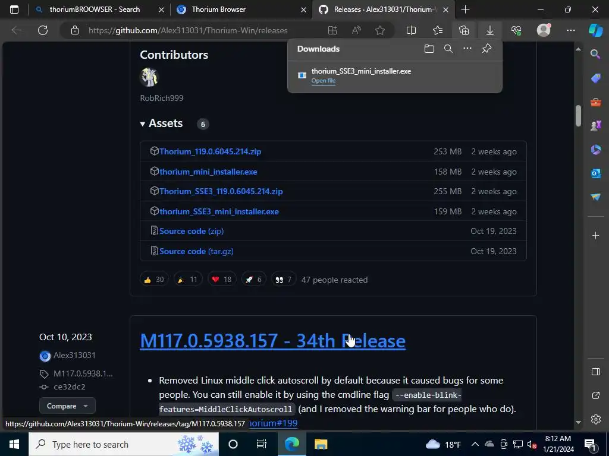Viewport: 609px width, 456px height.
Task: Open sidebar settings gear icon
Action: pyautogui.click(x=595, y=419)
